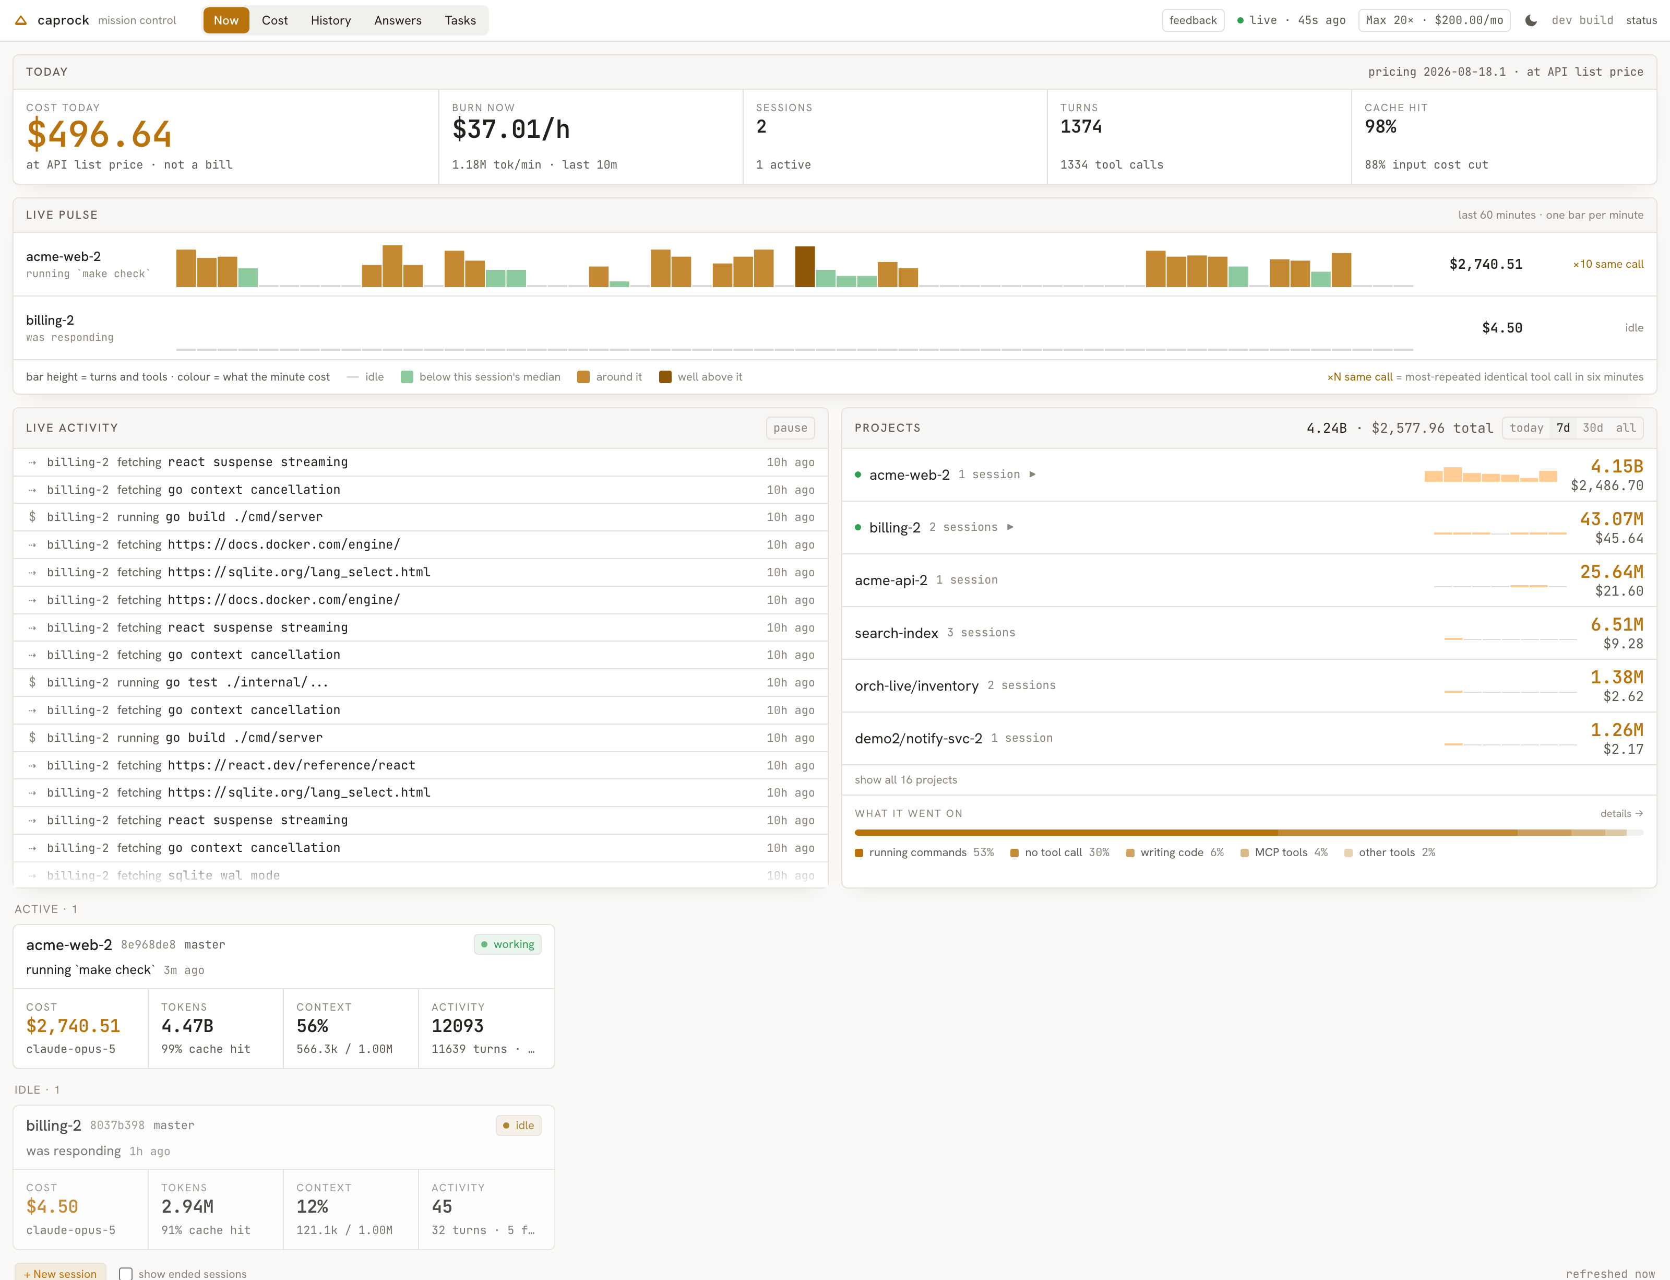Click the caprock triangle logo icon
The width and height of the screenshot is (1670, 1280).
pyautogui.click(x=21, y=20)
